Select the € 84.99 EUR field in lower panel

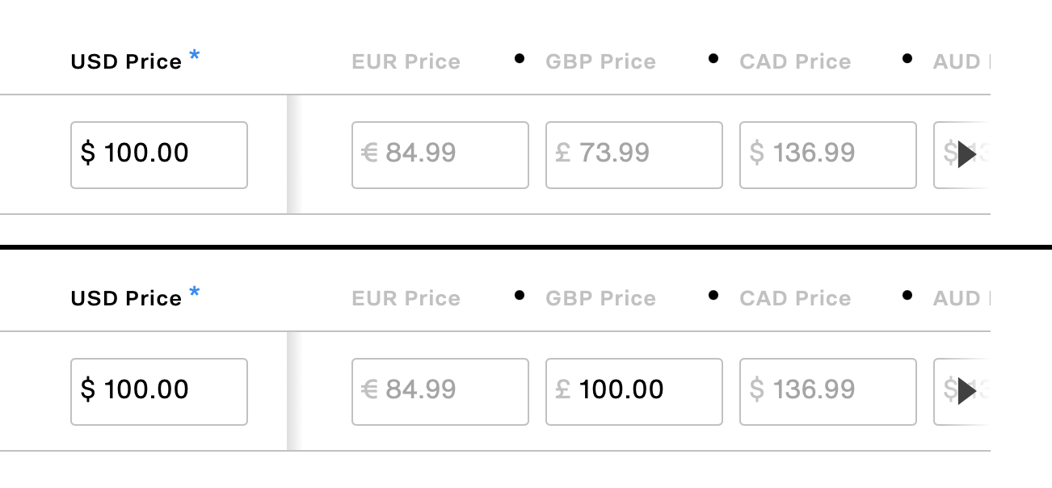coord(440,392)
